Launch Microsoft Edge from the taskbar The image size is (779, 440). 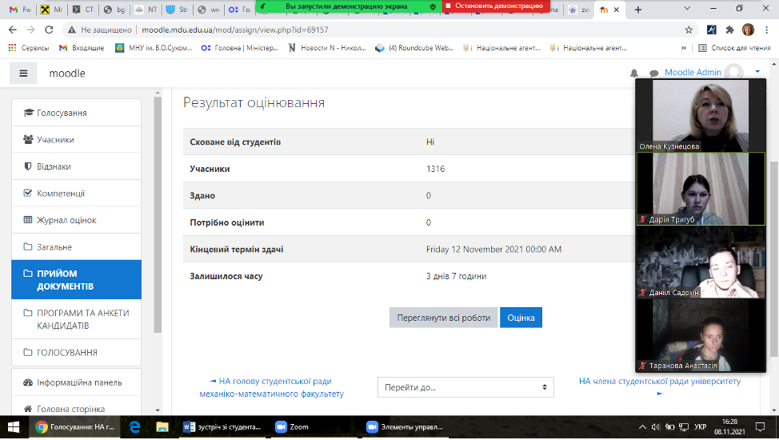click(135, 427)
